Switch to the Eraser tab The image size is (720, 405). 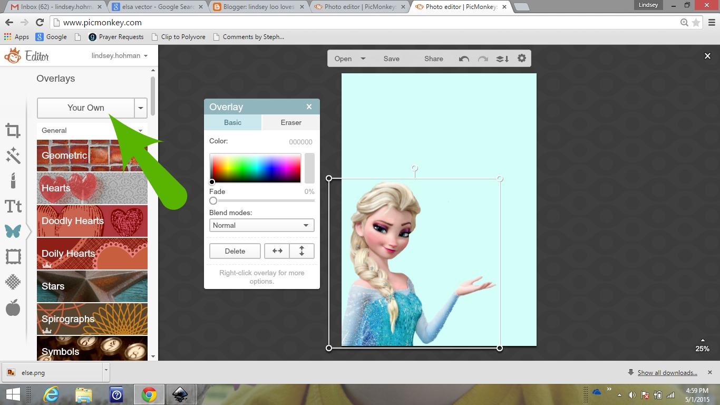[291, 122]
